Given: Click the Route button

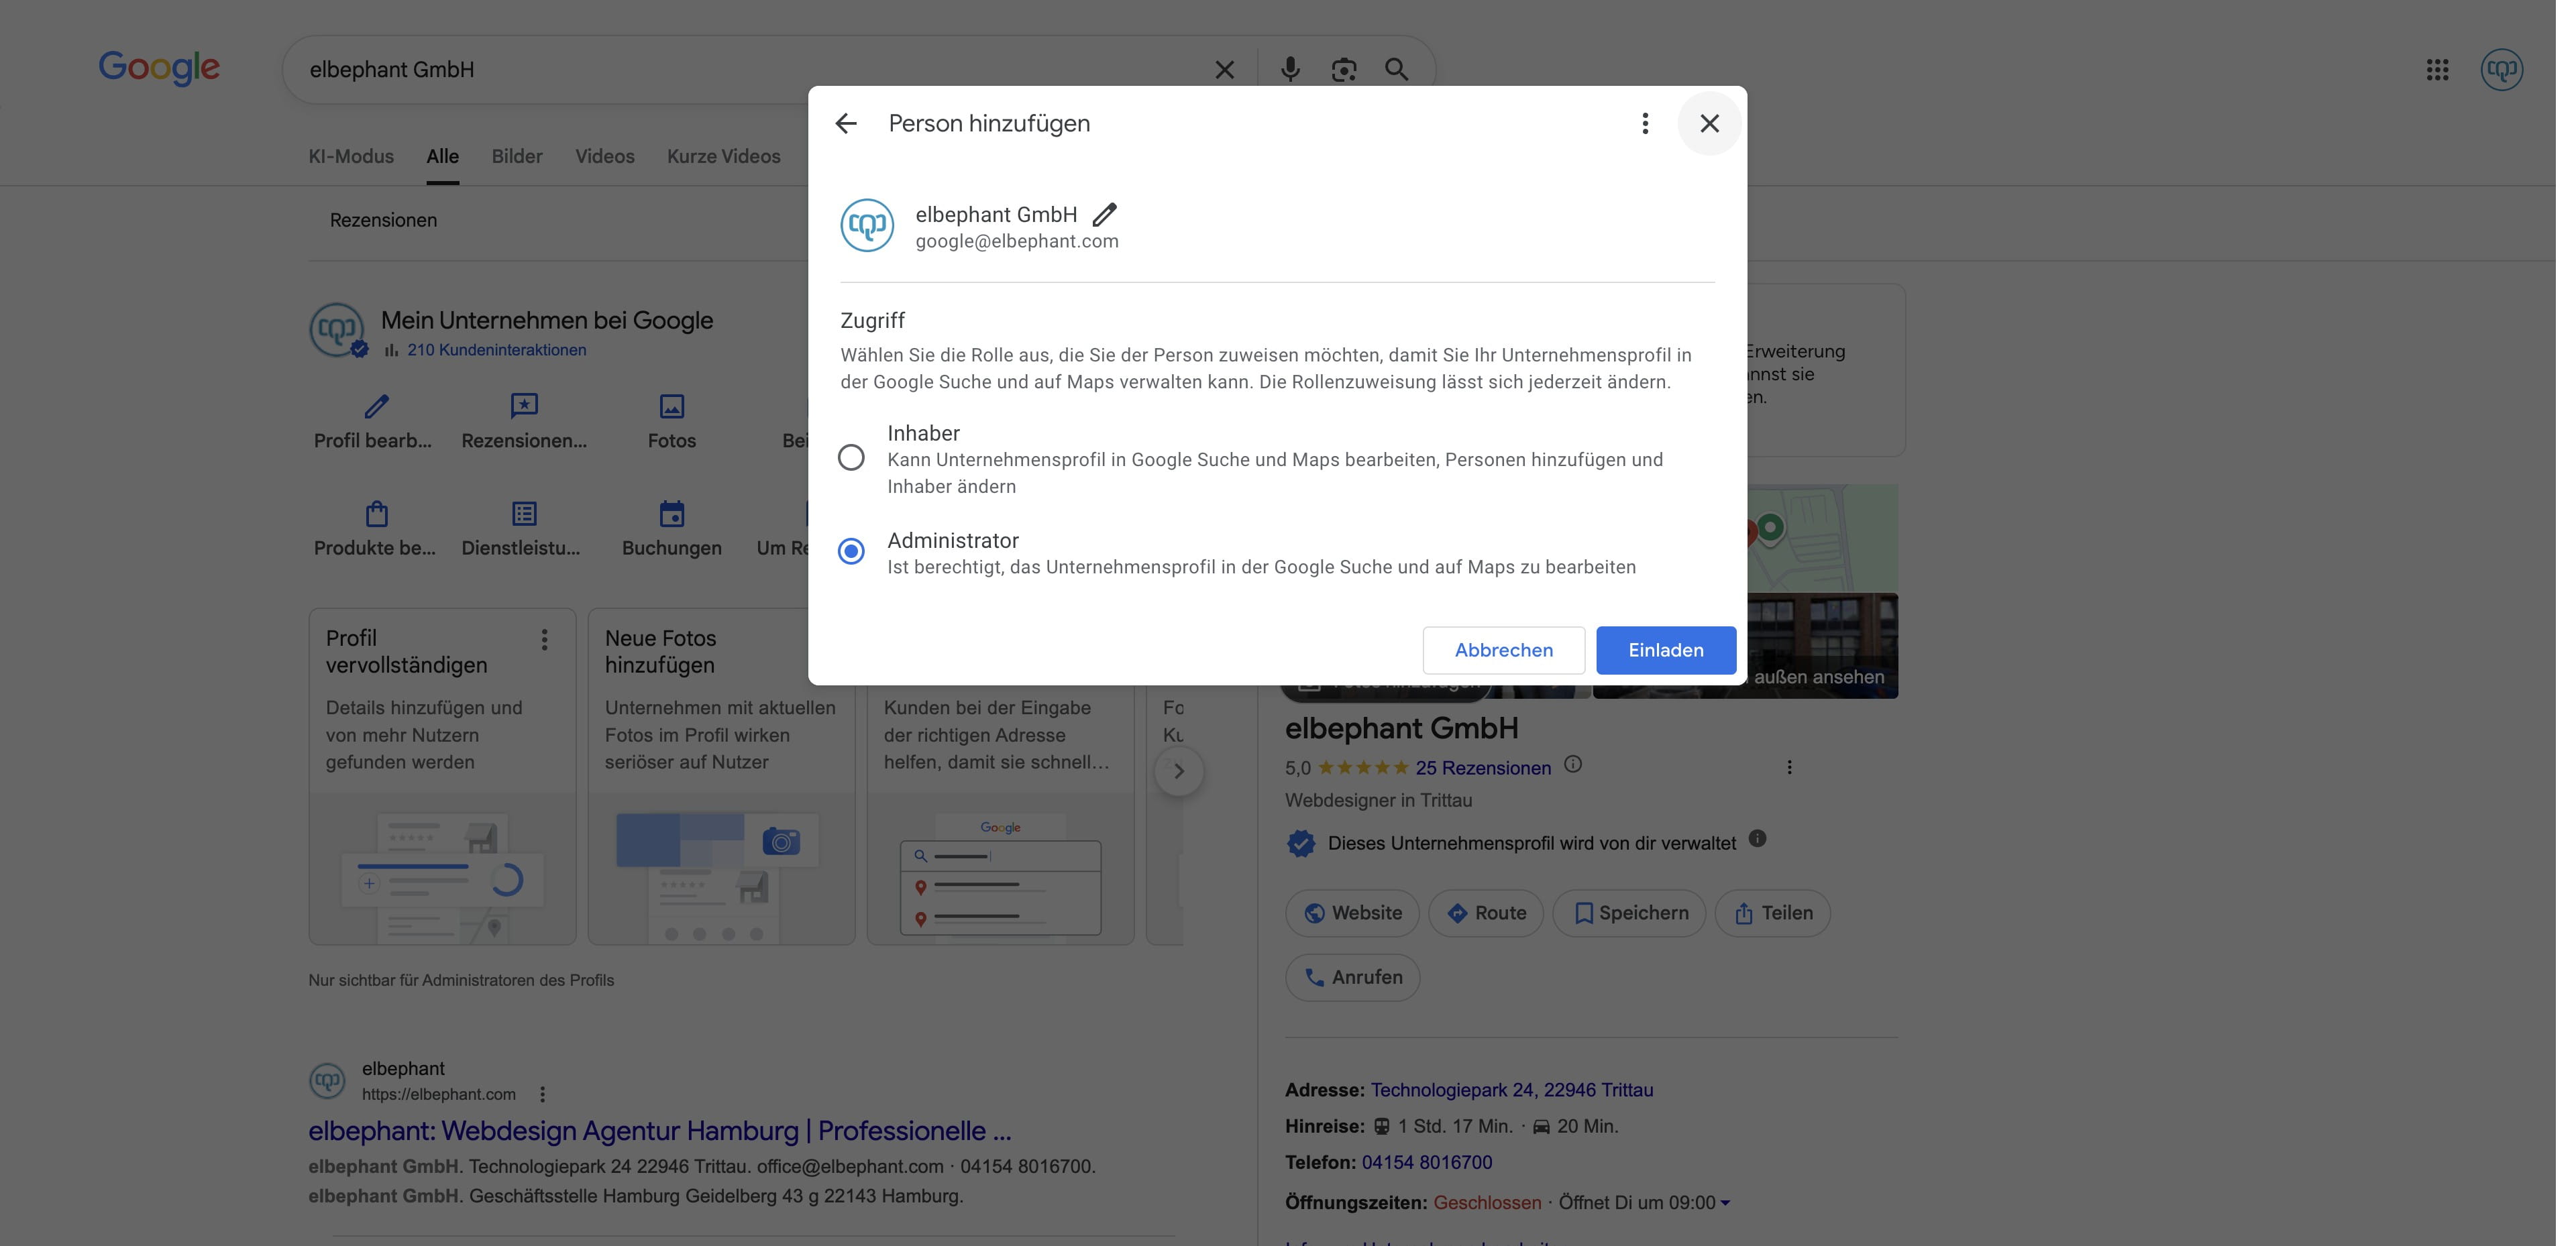Looking at the screenshot, I should pyautogui.click(x=1486, y=913).
